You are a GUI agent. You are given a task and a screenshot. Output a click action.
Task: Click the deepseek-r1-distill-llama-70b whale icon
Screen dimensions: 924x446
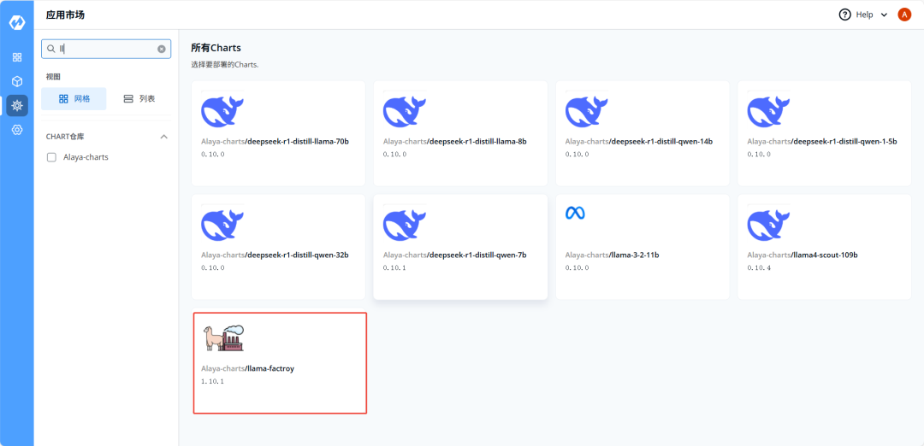[222, 112]
